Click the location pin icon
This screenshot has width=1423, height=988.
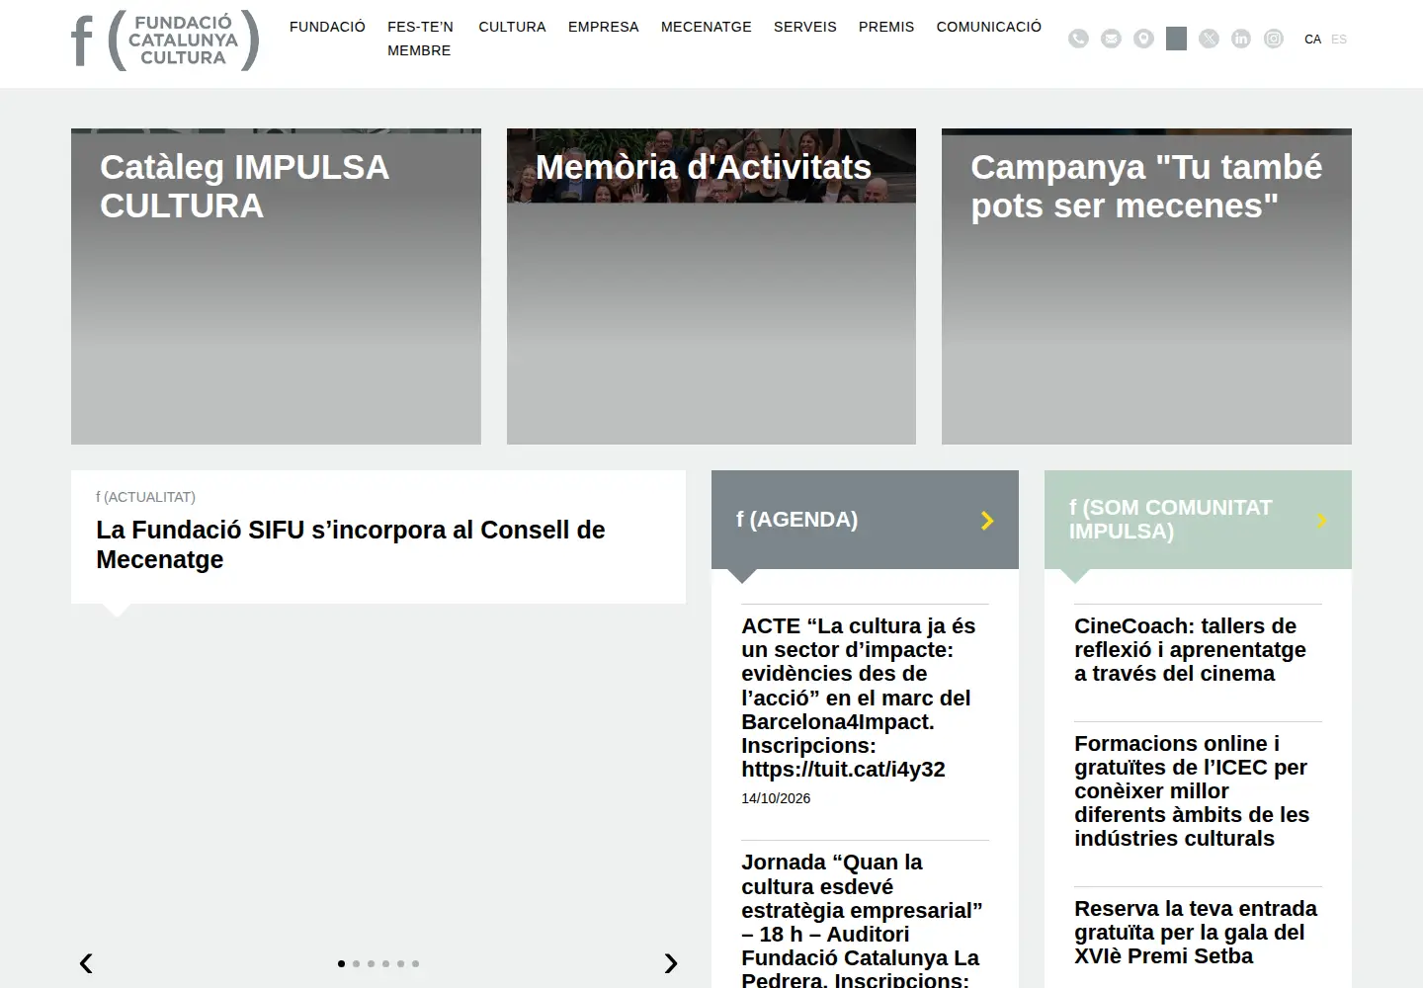[x=1143, y=39]
